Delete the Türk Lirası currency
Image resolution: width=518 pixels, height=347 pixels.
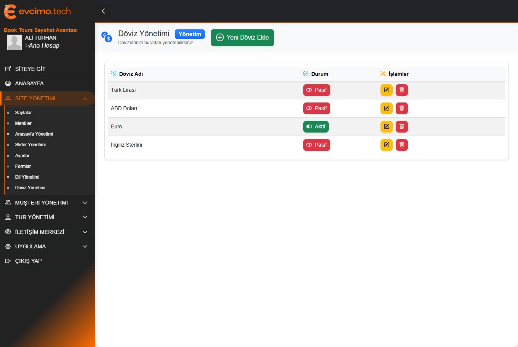(x=401, y=90)
